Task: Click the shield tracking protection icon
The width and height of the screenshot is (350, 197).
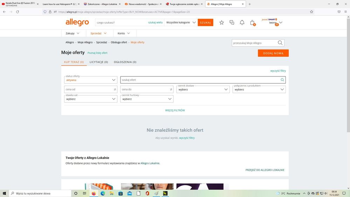Action: tap(45, 12)
